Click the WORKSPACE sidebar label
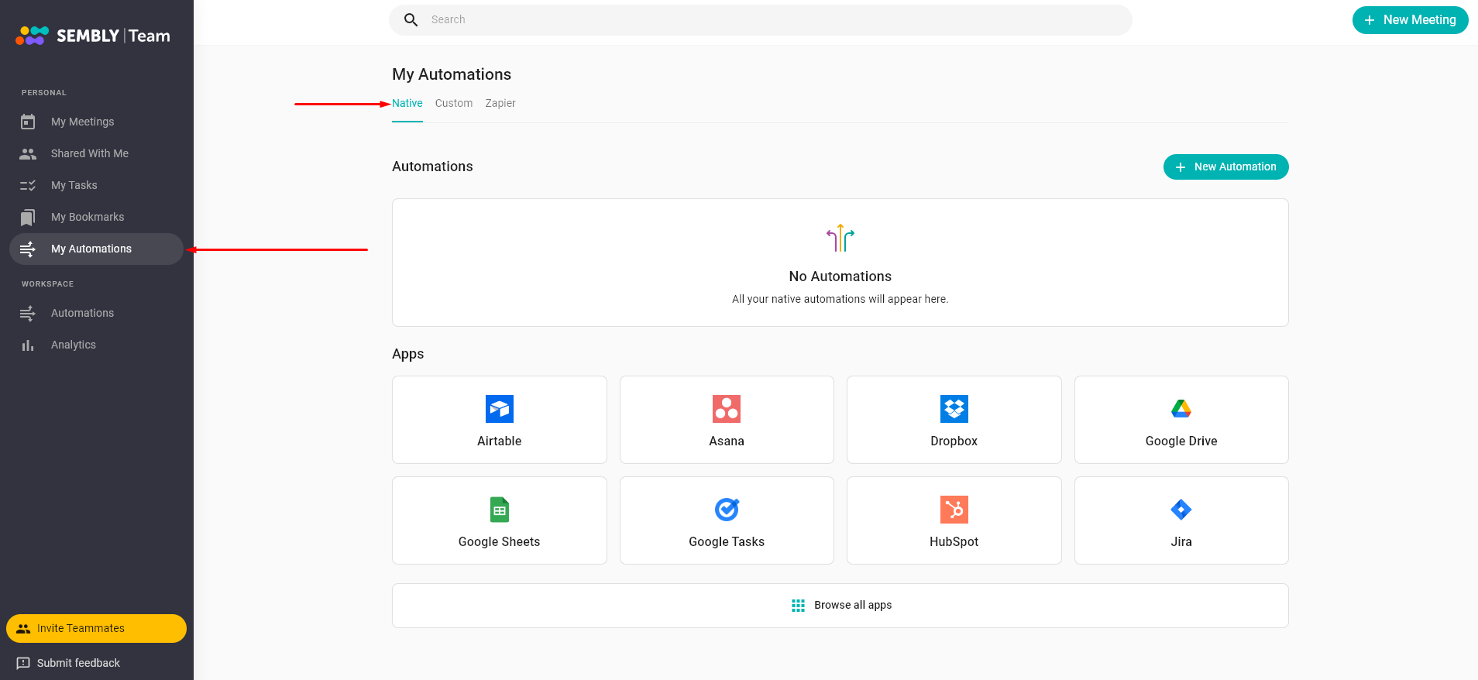1478x680 pixels. [48, 284]
